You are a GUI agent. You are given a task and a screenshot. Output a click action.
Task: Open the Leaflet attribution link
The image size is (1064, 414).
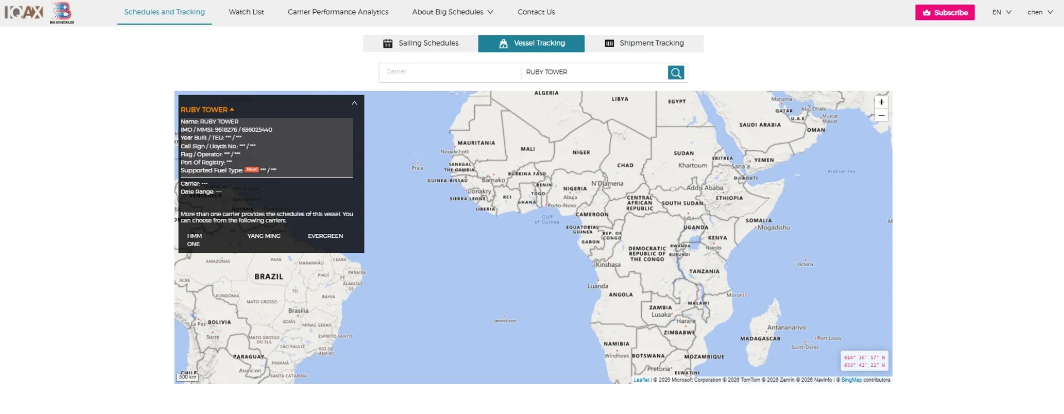(x=641, y=380)
